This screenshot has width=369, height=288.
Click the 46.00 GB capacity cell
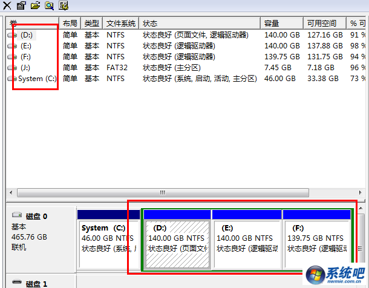pyautogui.click(x=280, y=79)
